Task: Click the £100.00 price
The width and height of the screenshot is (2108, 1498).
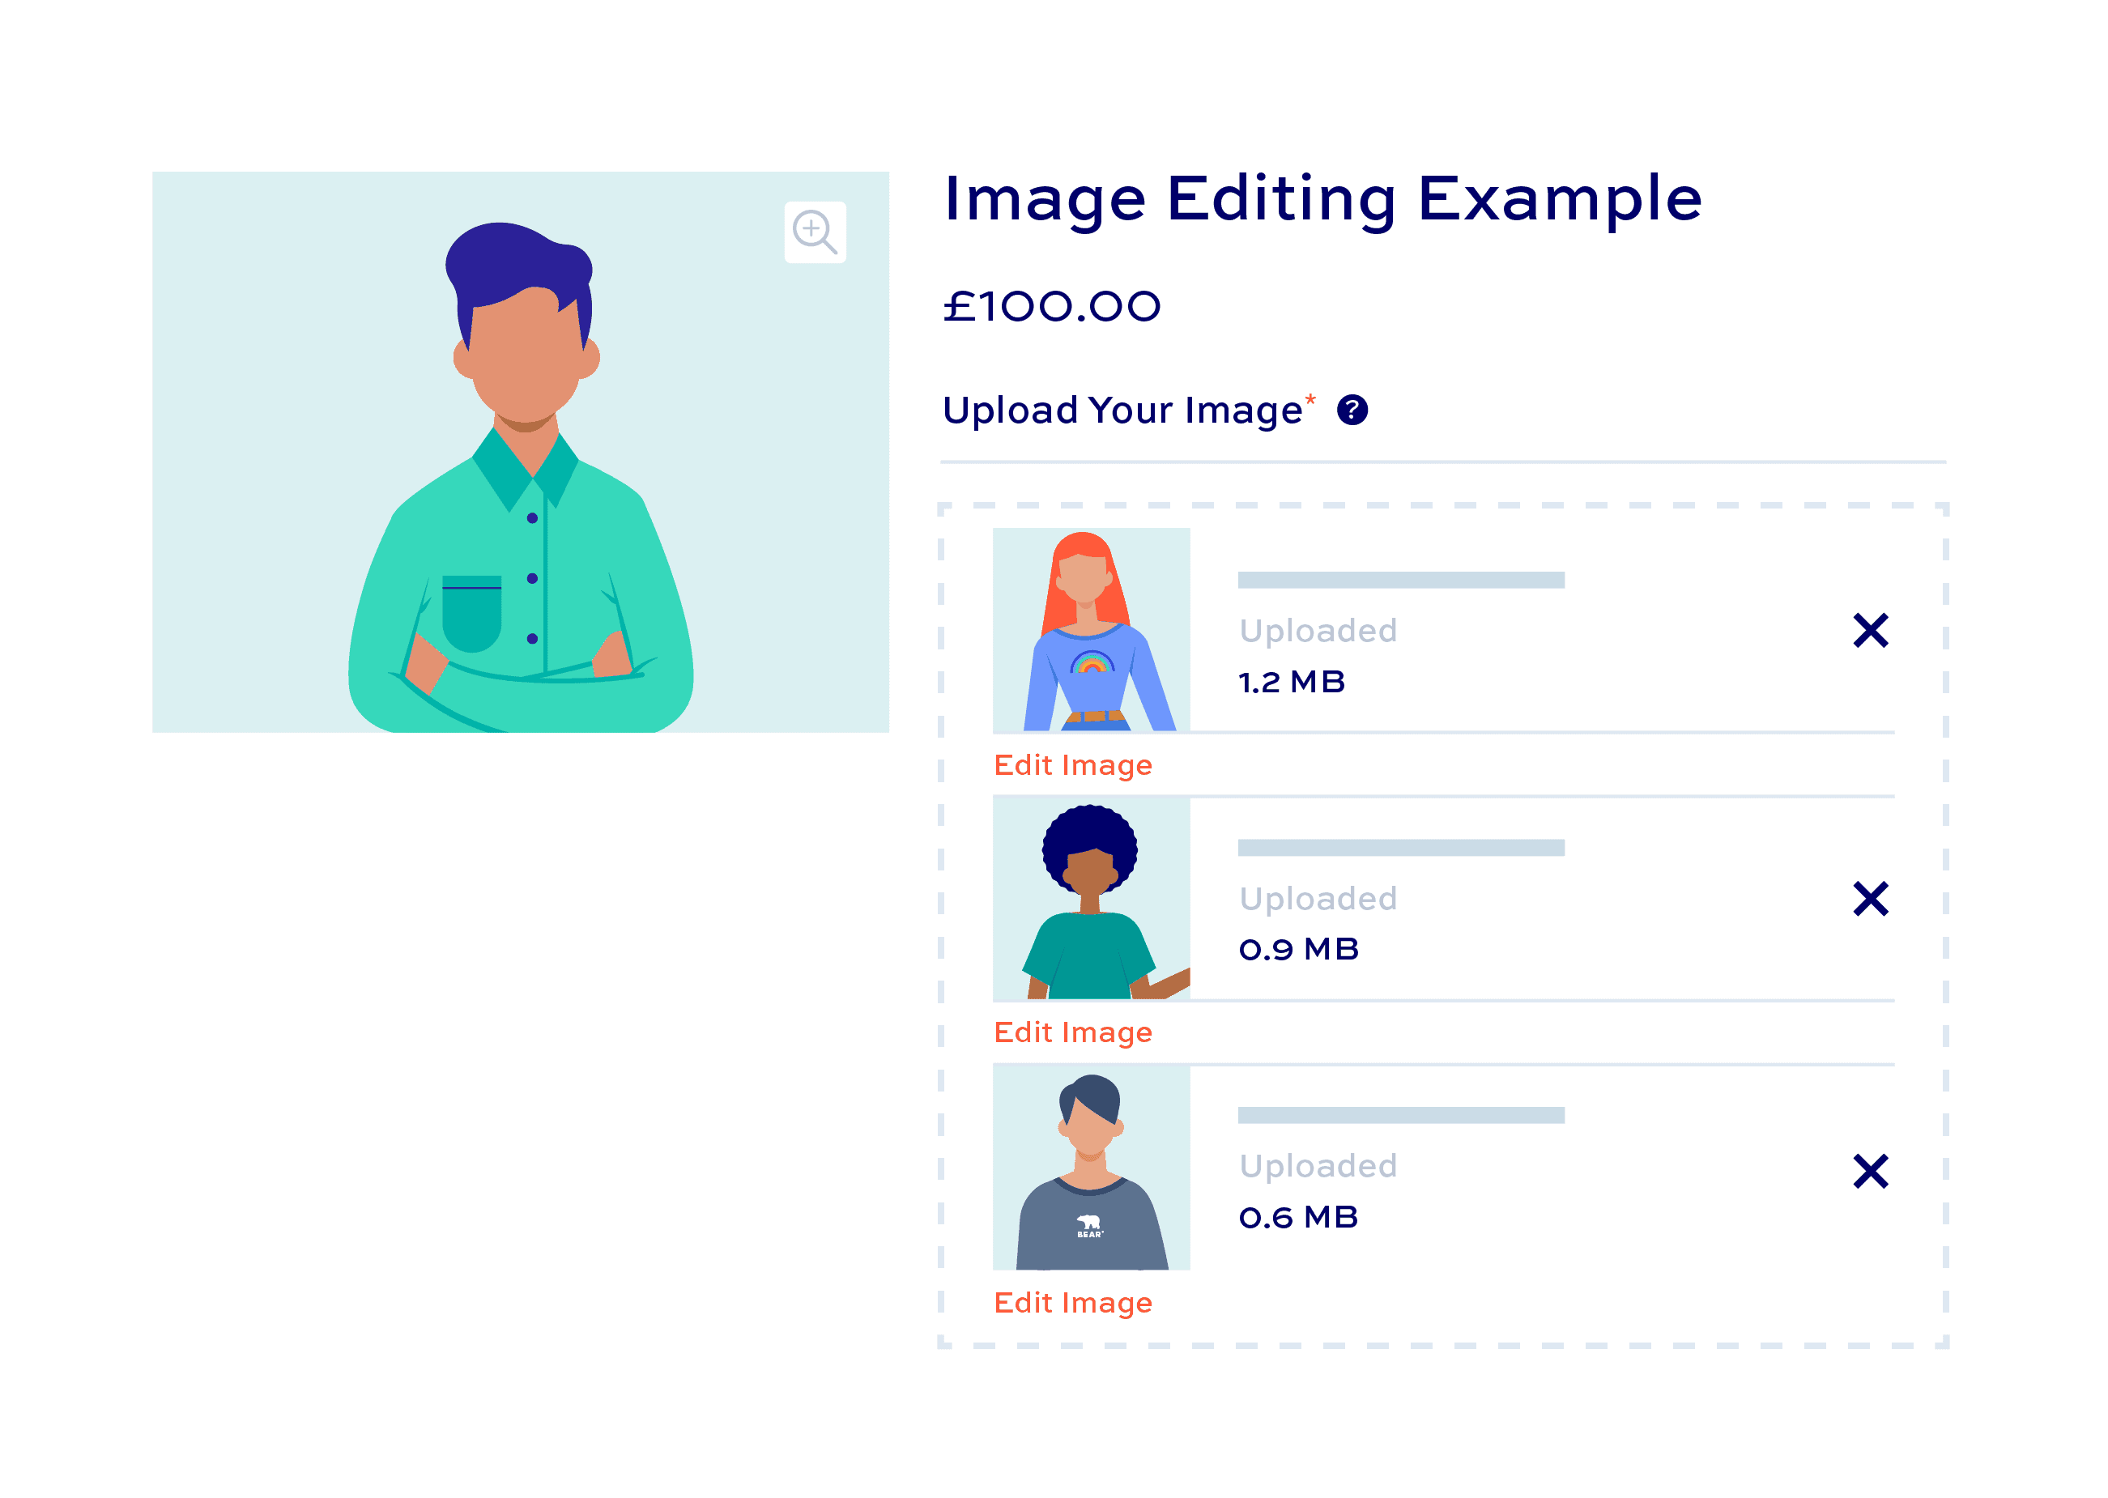Action: (x=1052, y=307)
